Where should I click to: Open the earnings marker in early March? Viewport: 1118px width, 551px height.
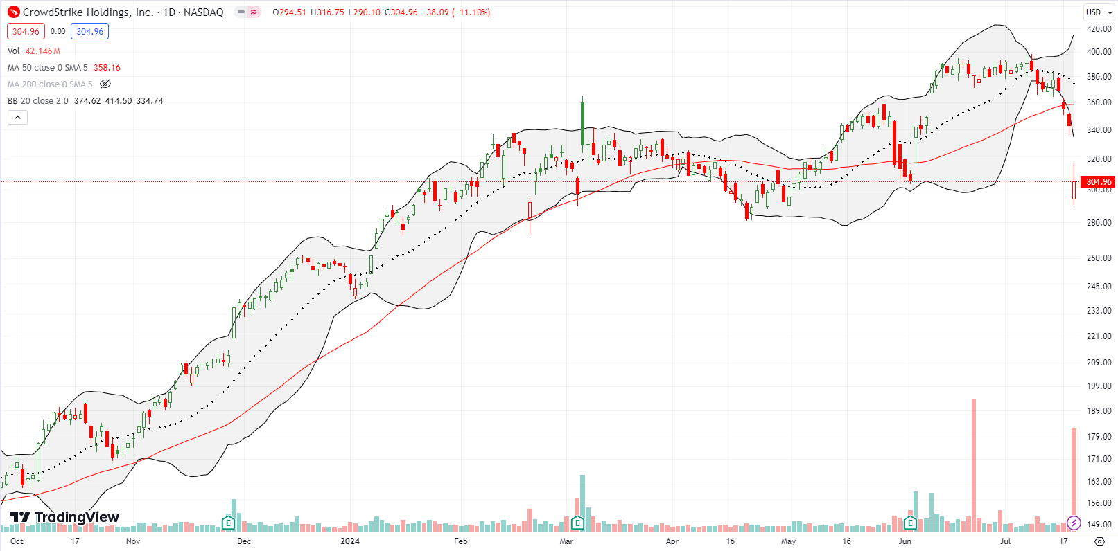578,523
